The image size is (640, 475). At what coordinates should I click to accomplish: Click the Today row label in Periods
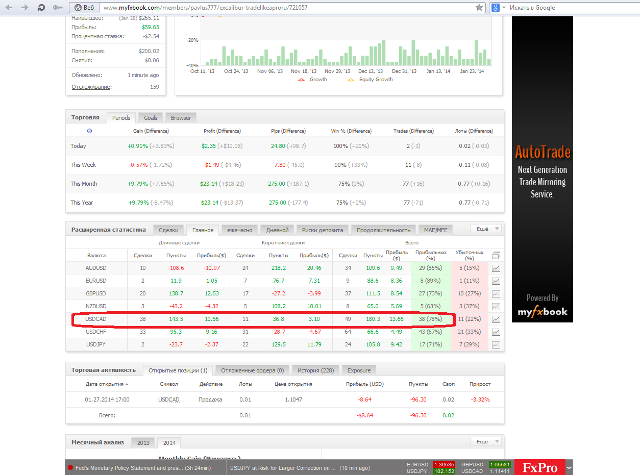[78, 146]
